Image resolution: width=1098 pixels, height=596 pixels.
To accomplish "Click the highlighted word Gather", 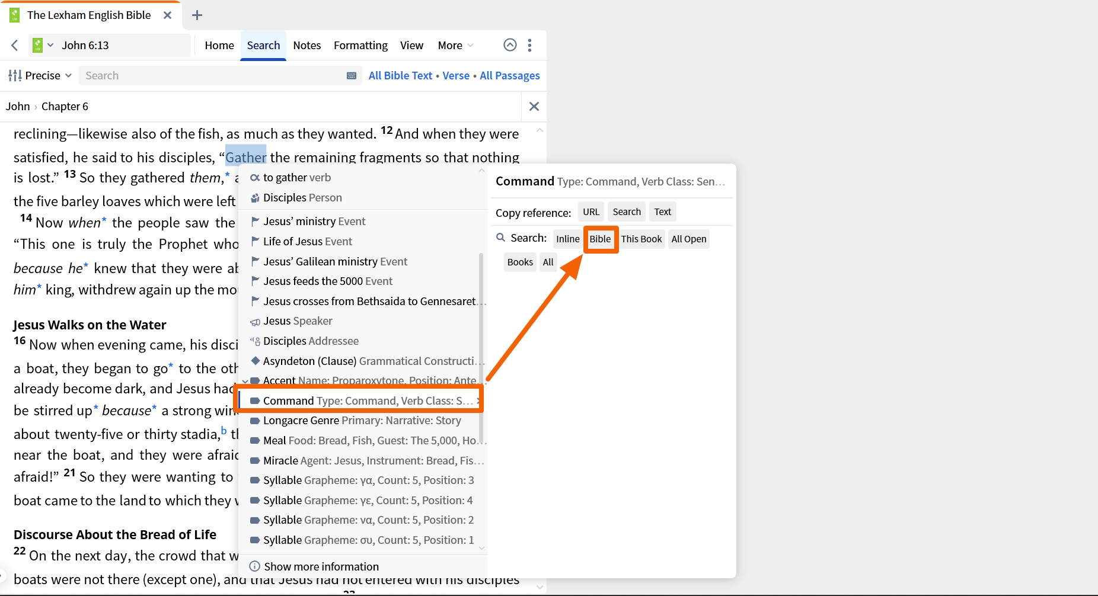I will pos(245,157).
